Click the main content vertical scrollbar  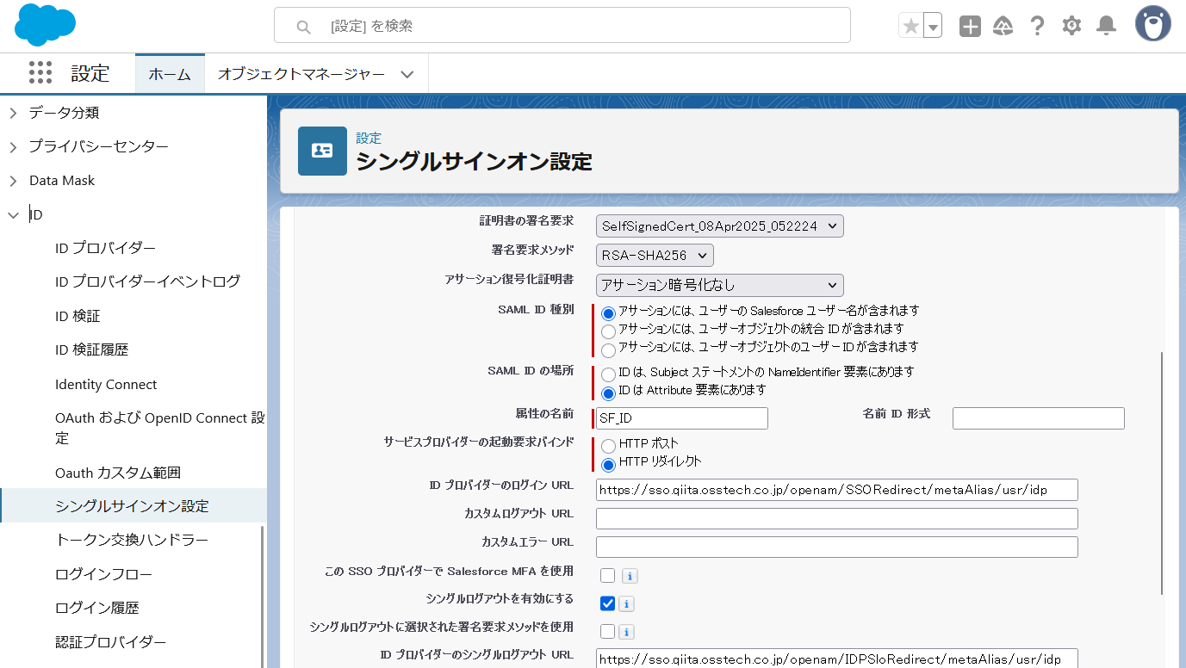pos(1162,473)
